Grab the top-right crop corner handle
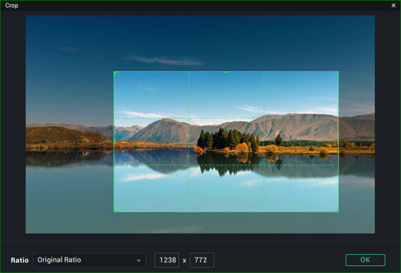Screen dimensions: 401x273 (337, 73)
